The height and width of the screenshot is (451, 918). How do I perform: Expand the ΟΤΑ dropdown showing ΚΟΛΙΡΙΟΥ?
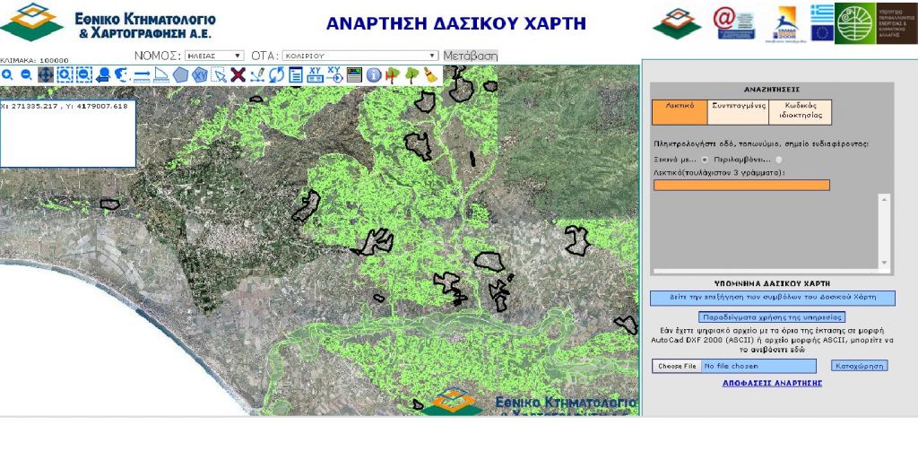tap(359, 56)
